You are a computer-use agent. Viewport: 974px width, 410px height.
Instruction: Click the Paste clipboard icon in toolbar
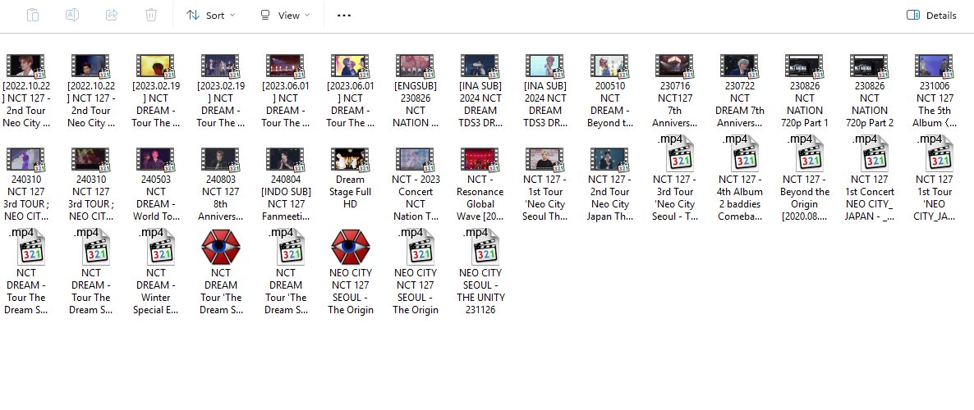pos(33,15)
